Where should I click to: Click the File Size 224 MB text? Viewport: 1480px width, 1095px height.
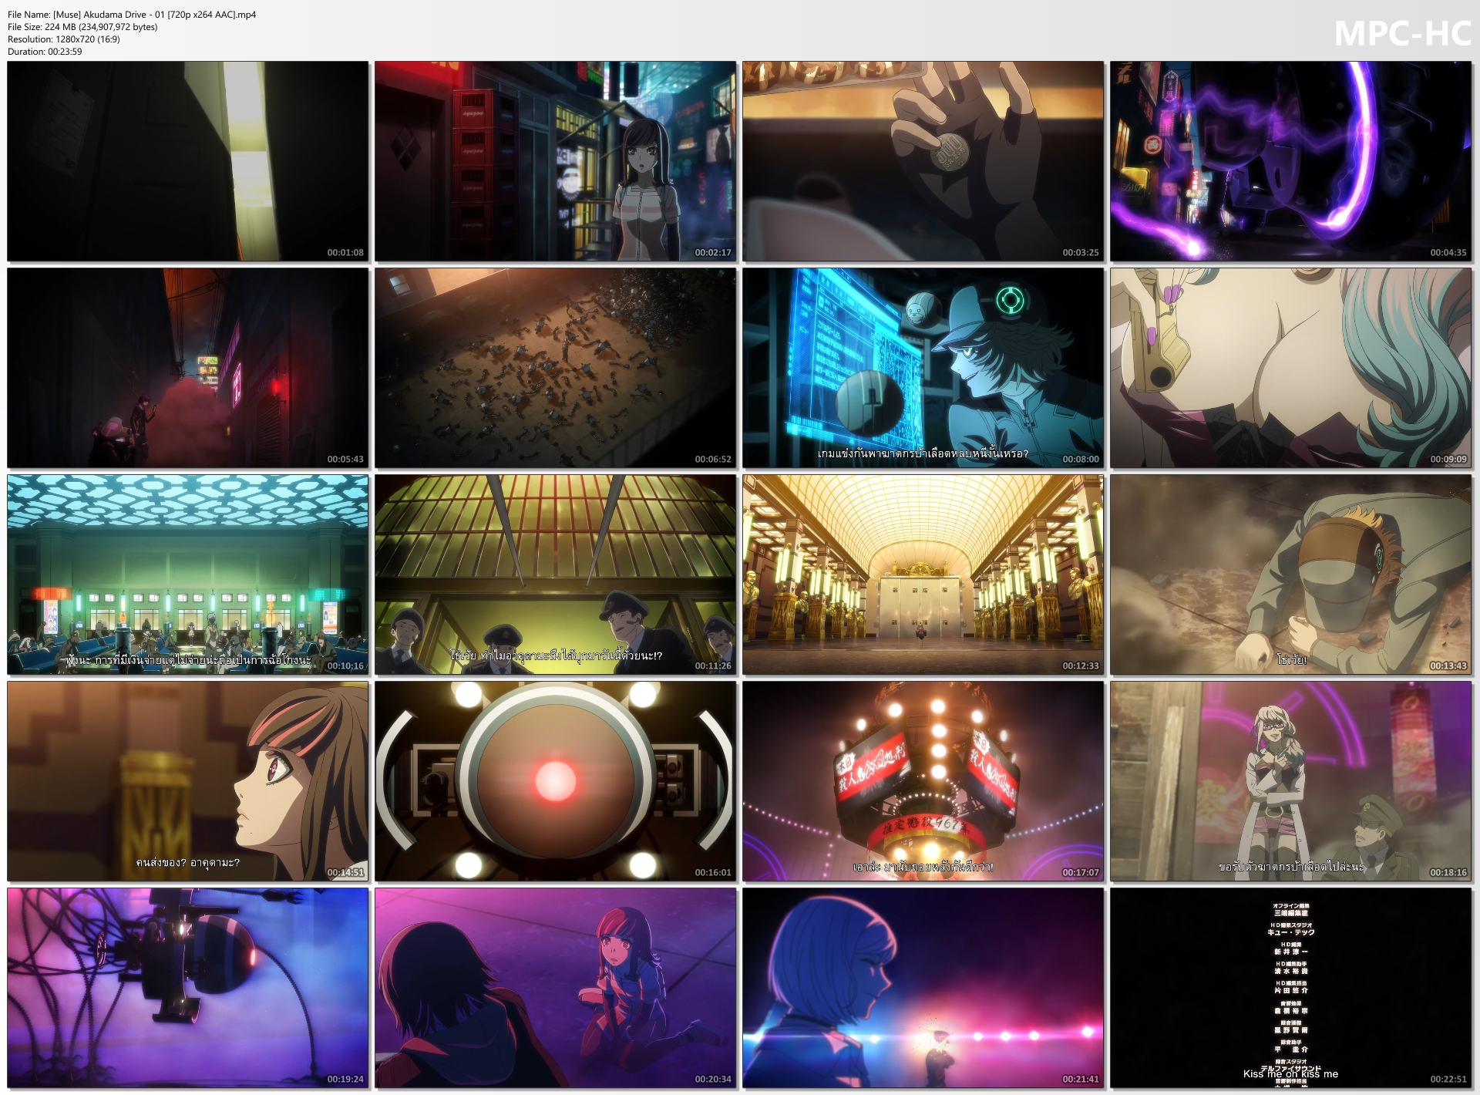[x=82, y=27]
